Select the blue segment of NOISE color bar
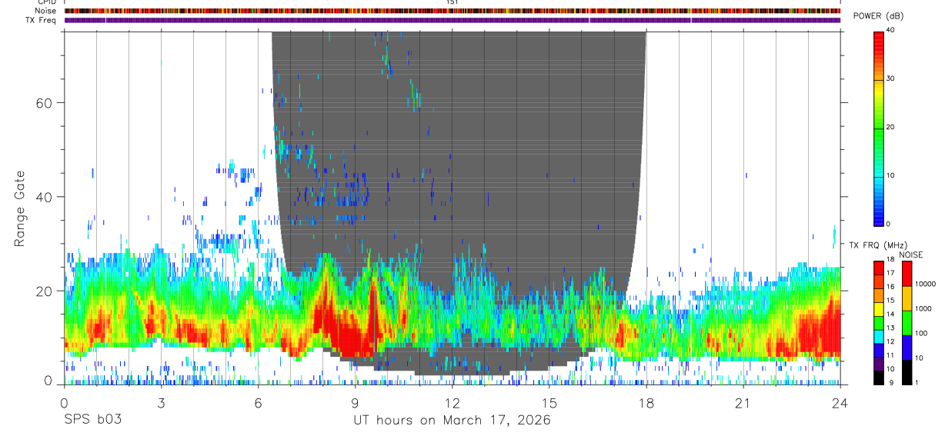 [906, 348]
